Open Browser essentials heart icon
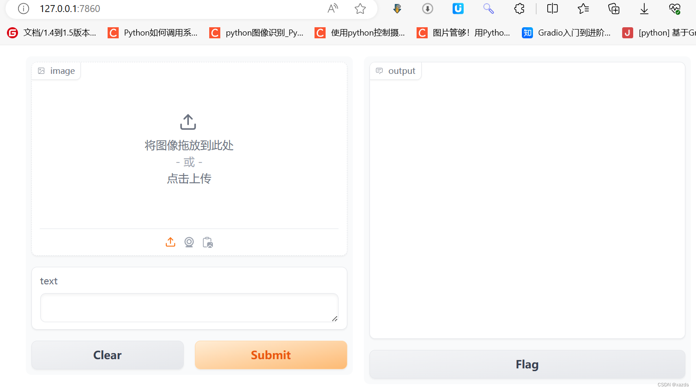This screenshot has height=391, width=696. coord(674,8)
